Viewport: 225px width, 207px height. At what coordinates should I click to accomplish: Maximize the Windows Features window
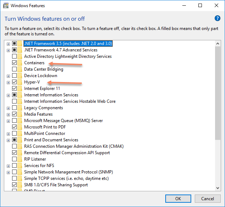point(200,6)
